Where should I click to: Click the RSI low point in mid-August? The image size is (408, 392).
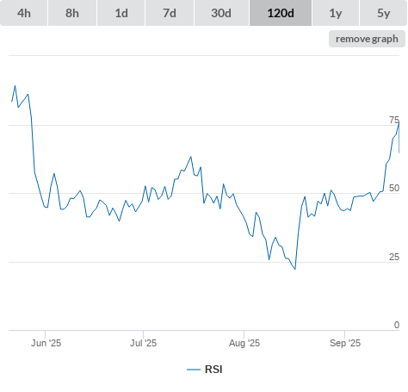[x=295, y=269]
